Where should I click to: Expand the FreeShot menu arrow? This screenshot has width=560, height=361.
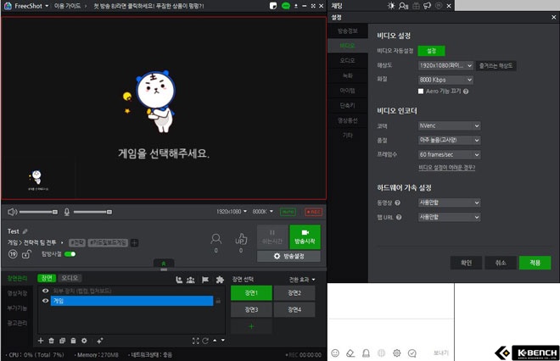pyautogui.click(x=47, y=6)
